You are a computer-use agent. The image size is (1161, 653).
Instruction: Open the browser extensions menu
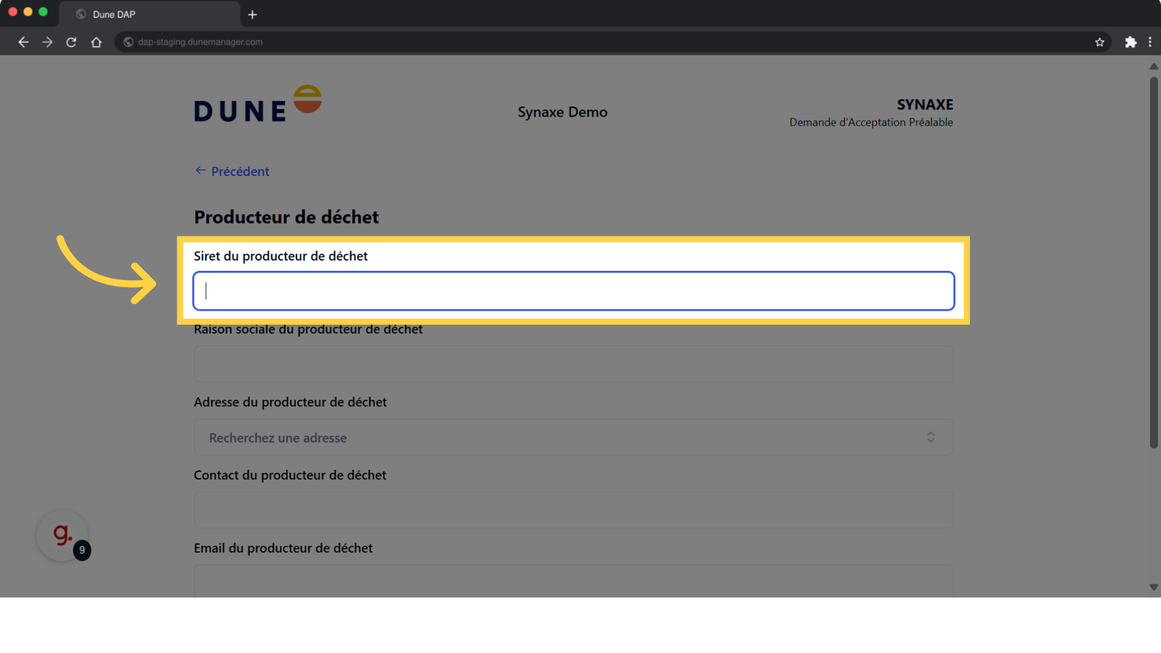(x=1131, y=42)
